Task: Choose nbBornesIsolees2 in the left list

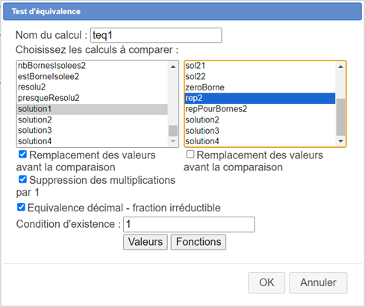Action: pos(93,66)
